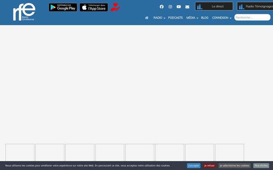Viewport: 273px width, 170px height.
Task: Open Plus d'infos about cookies
Action: click(261, 166)
